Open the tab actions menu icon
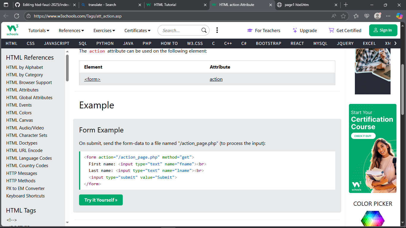Screen dimensions: 406x228 tap(6, 5)
